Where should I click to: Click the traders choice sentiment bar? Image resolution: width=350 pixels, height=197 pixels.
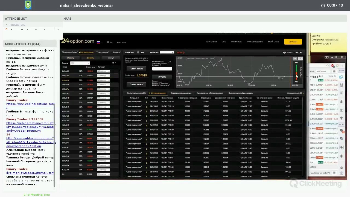tap(296, 72)
